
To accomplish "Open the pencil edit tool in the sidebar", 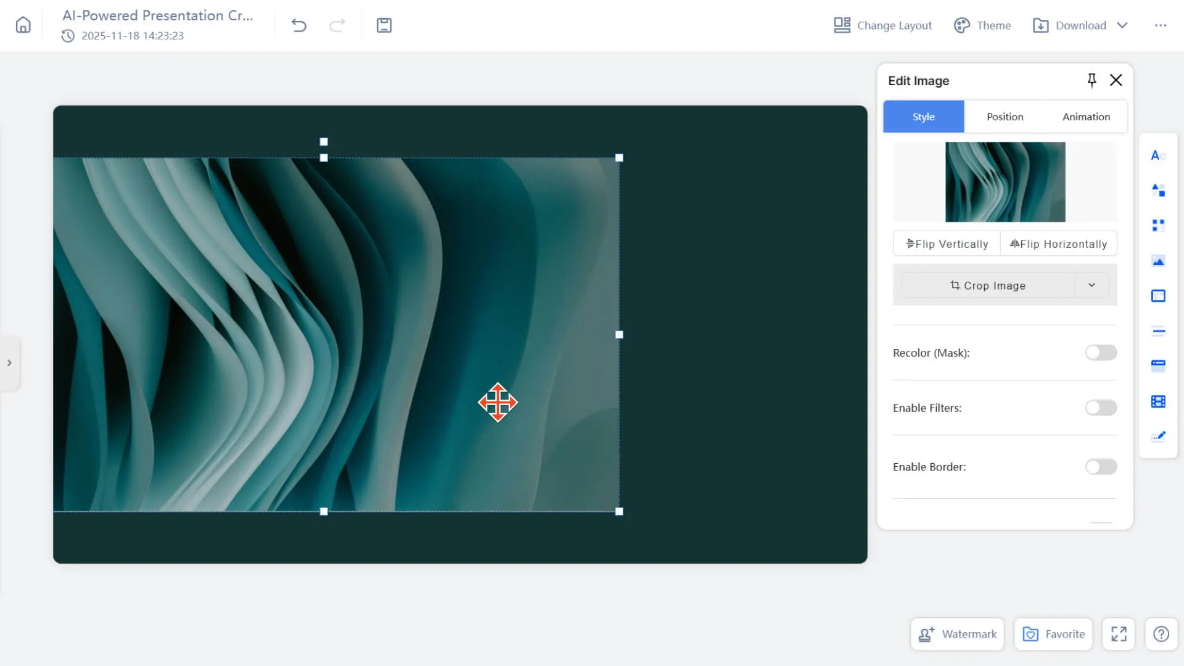I will tap(1158, 436).
